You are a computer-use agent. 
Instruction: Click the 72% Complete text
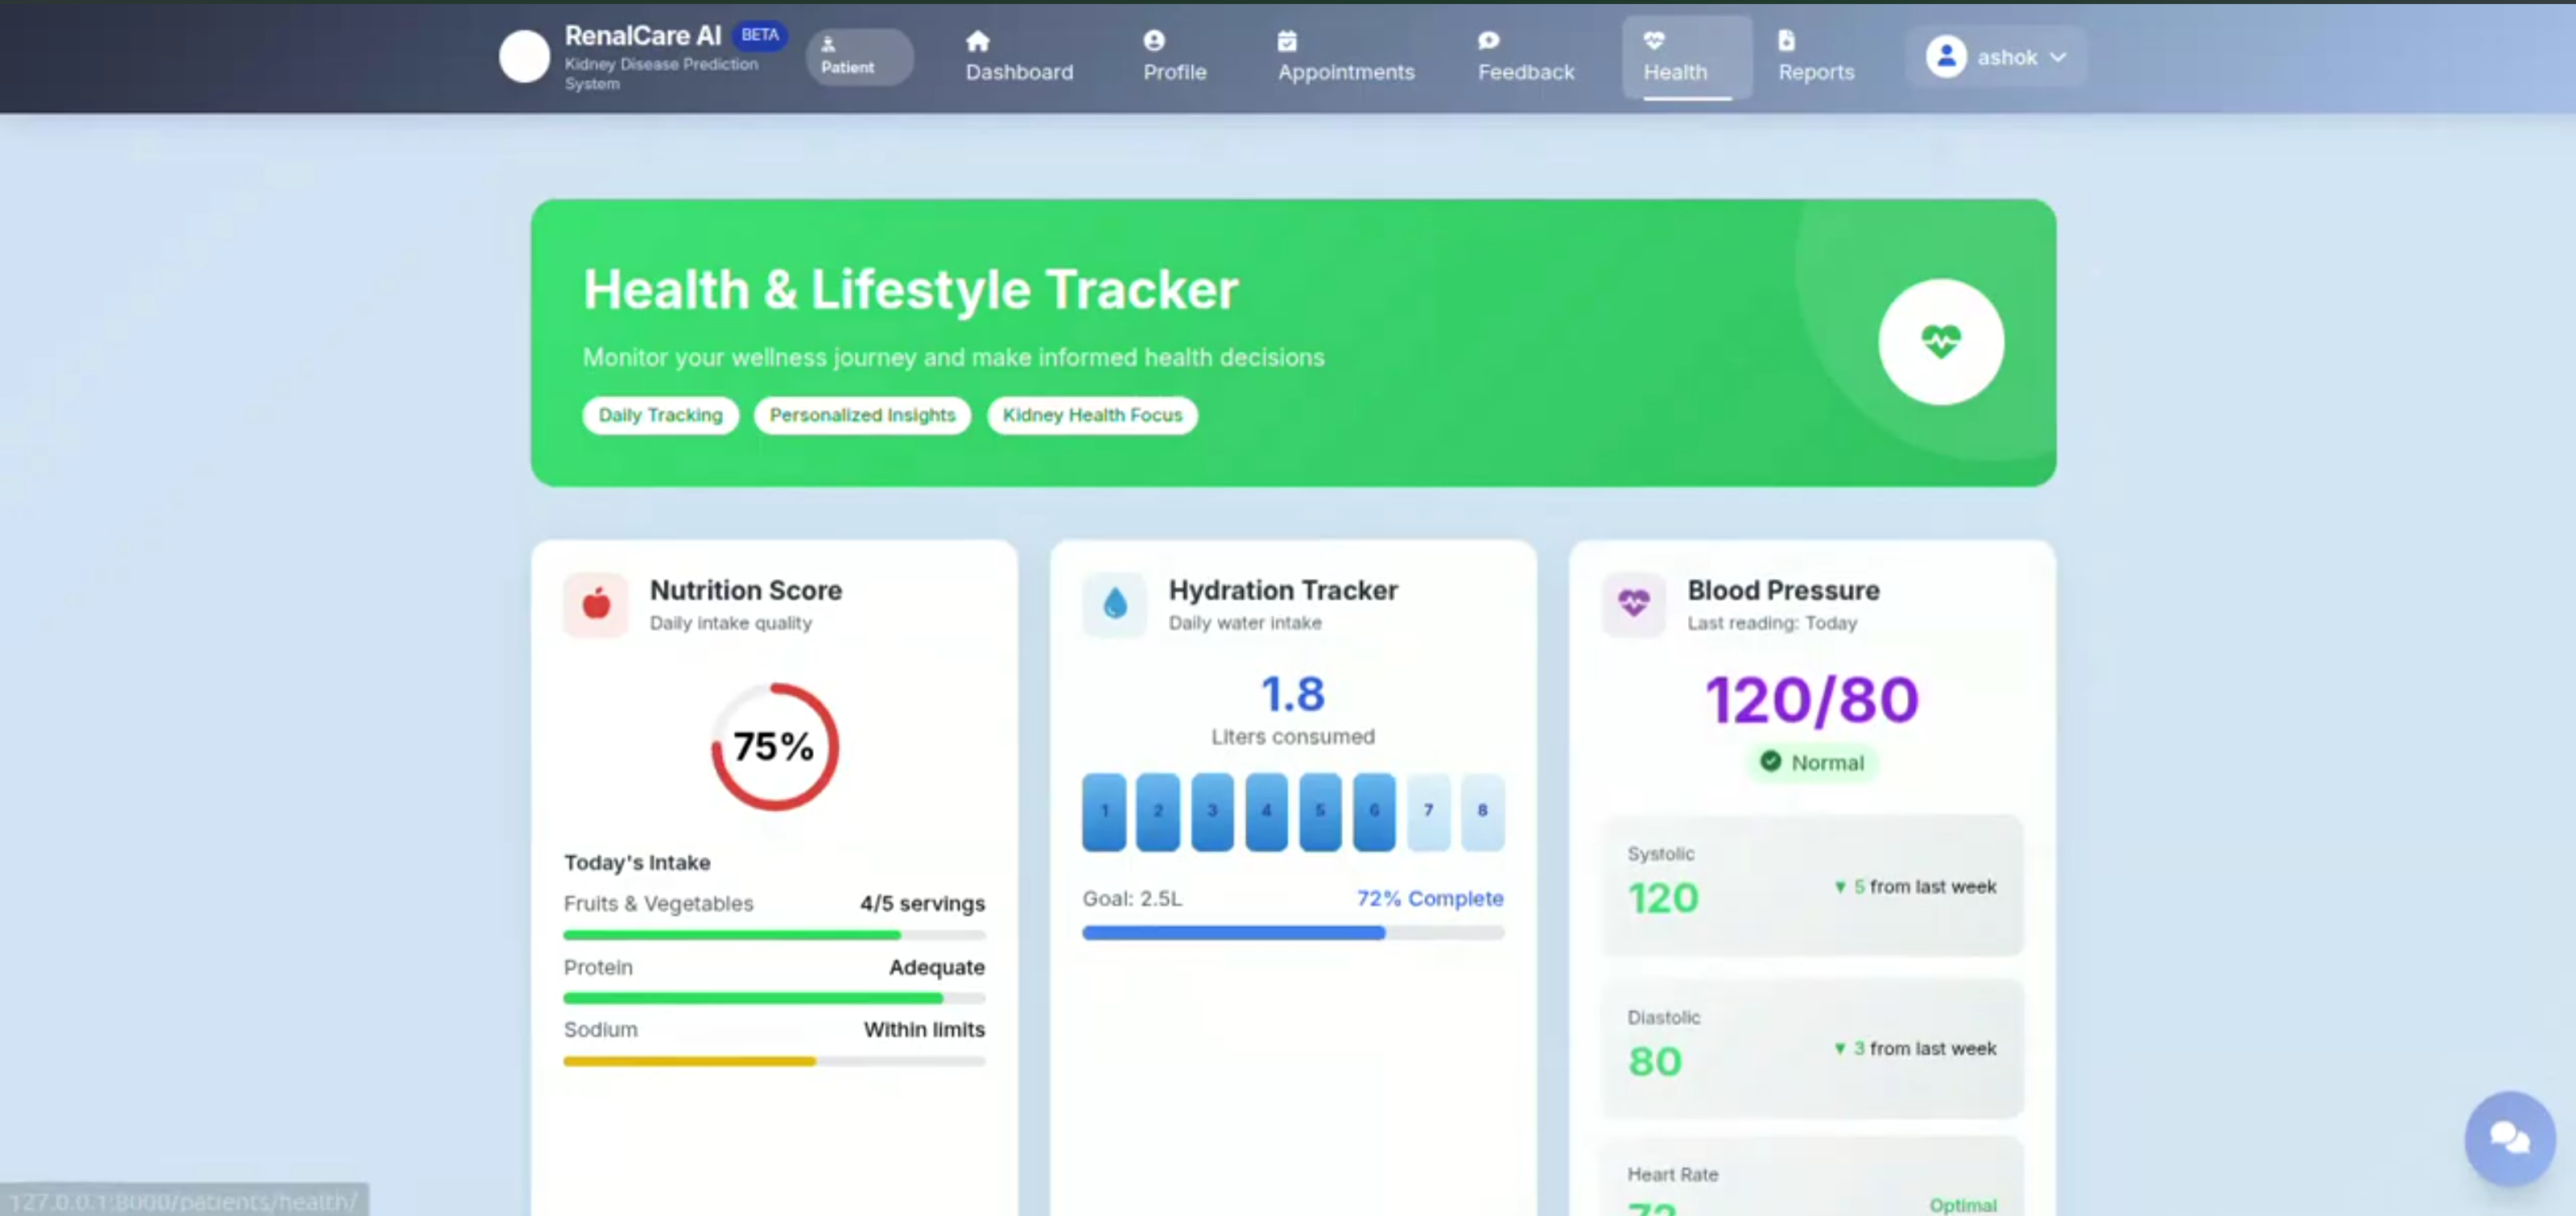tap(1430, 898)
